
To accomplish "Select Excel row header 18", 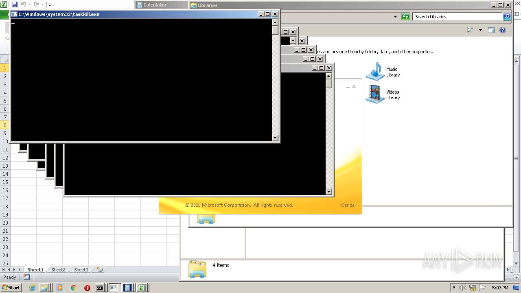I will click(x=5, y=206).
